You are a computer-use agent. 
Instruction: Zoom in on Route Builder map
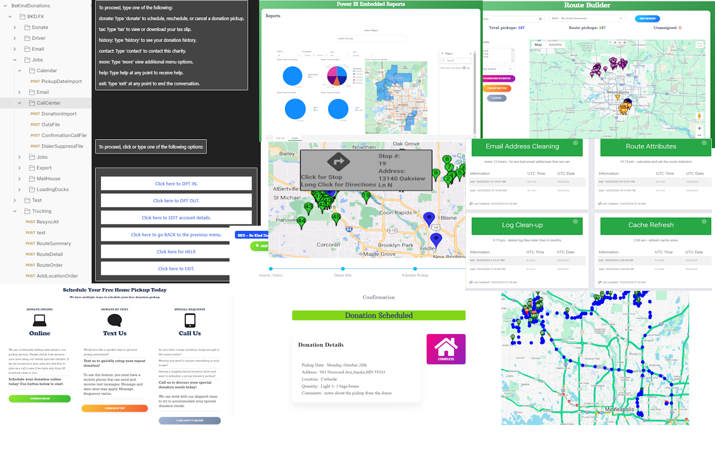pyautogui.click(x=699, y=128)
